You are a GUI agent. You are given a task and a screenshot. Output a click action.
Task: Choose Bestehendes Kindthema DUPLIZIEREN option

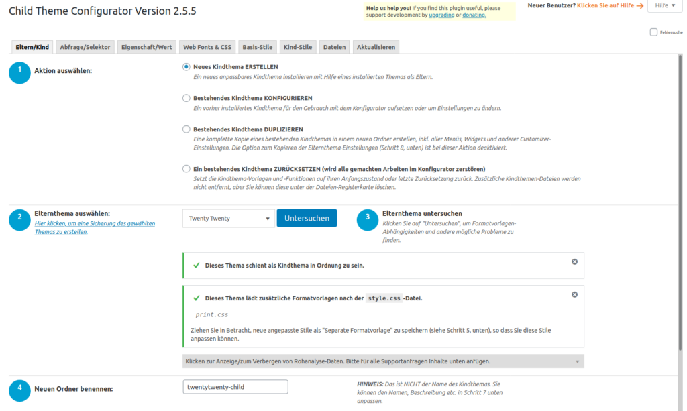(x=187, y=129)
